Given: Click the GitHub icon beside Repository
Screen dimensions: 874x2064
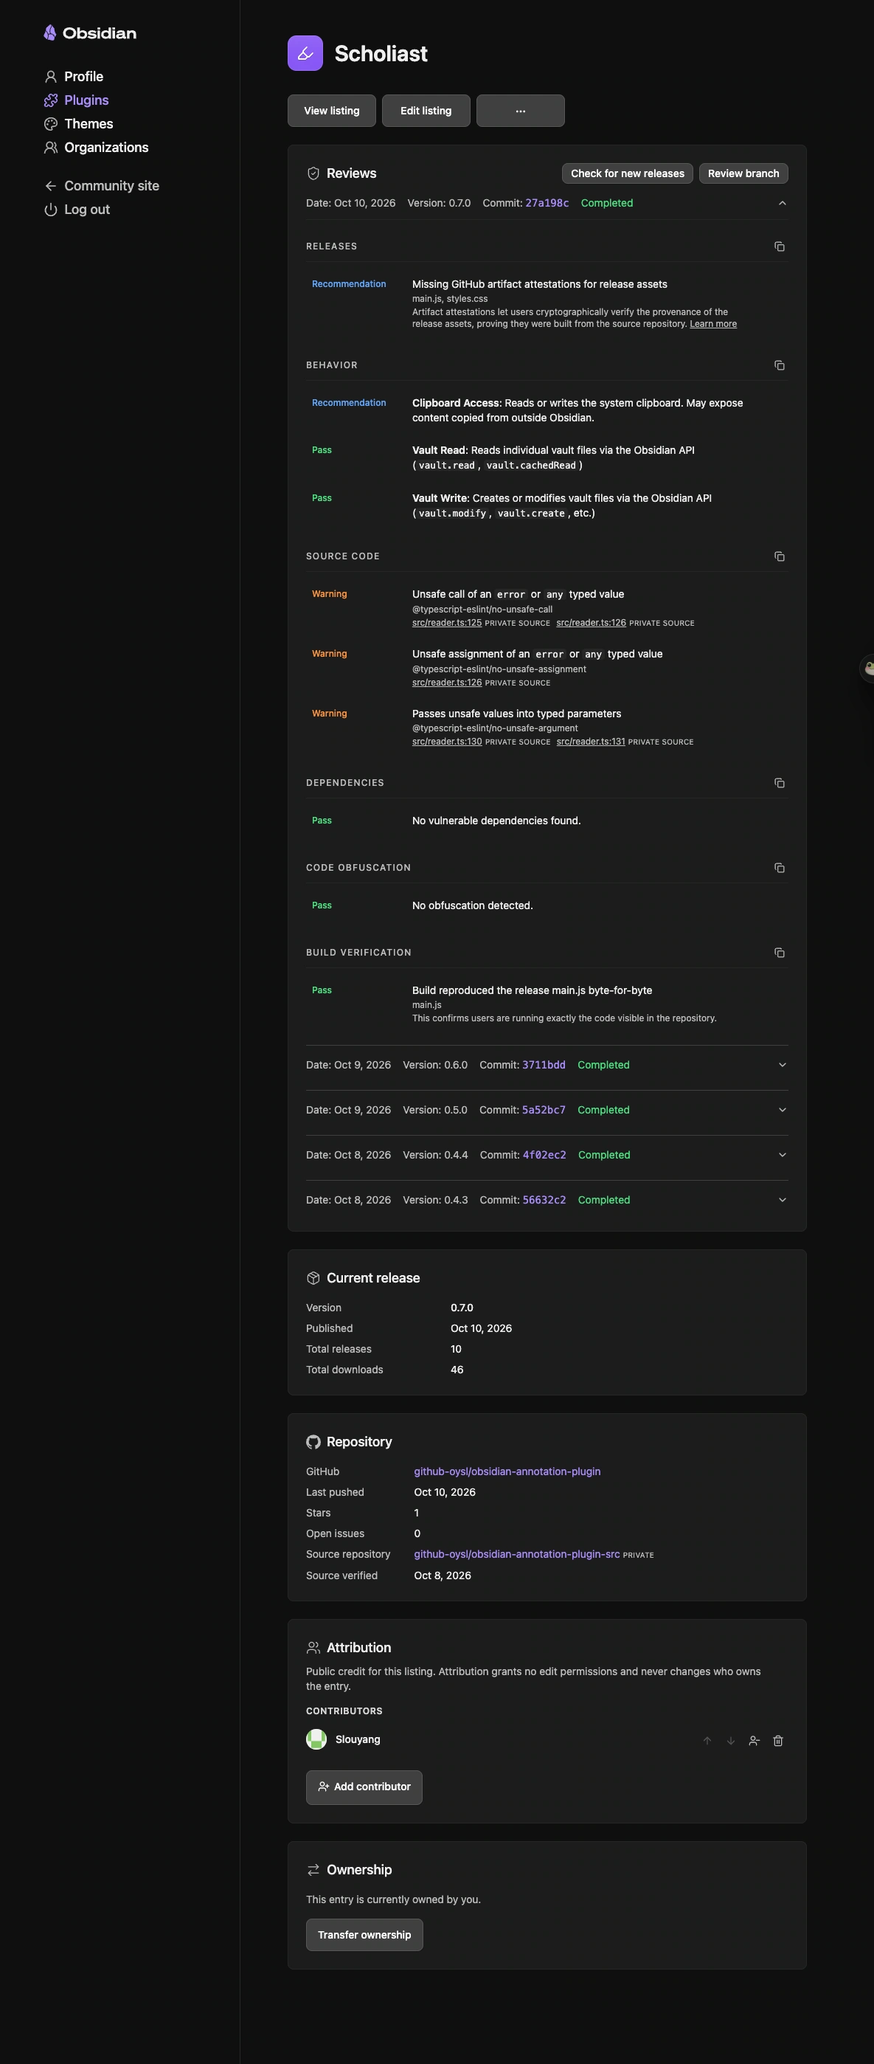Looking at the screenshot, I should click(313, 1442).
